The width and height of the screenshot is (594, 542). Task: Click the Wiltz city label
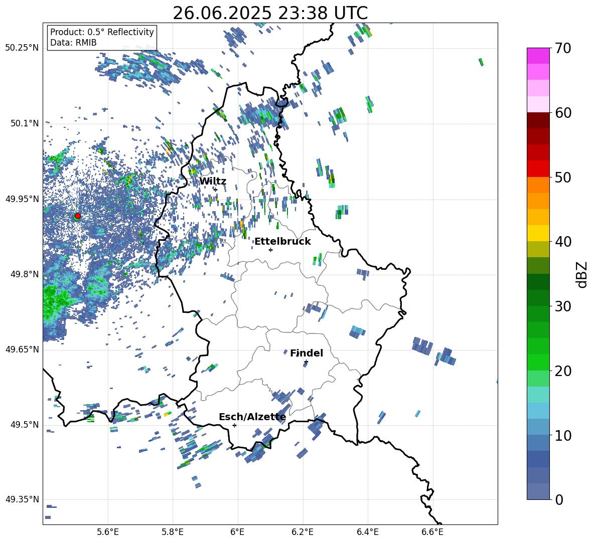(213, 182)
